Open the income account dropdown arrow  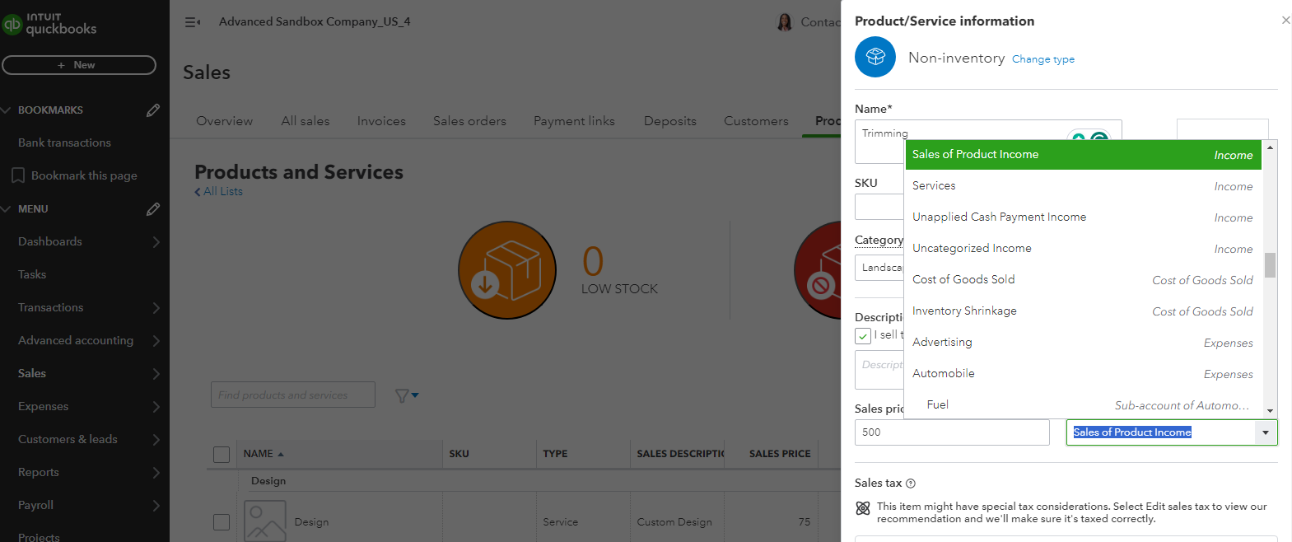coord(1266,432)
